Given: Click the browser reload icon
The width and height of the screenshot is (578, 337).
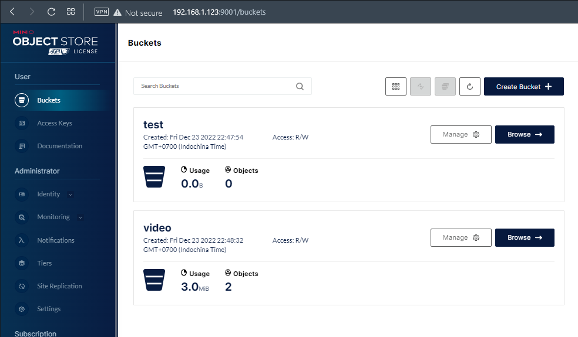Looking at the screenshot, I should [51, 12].
